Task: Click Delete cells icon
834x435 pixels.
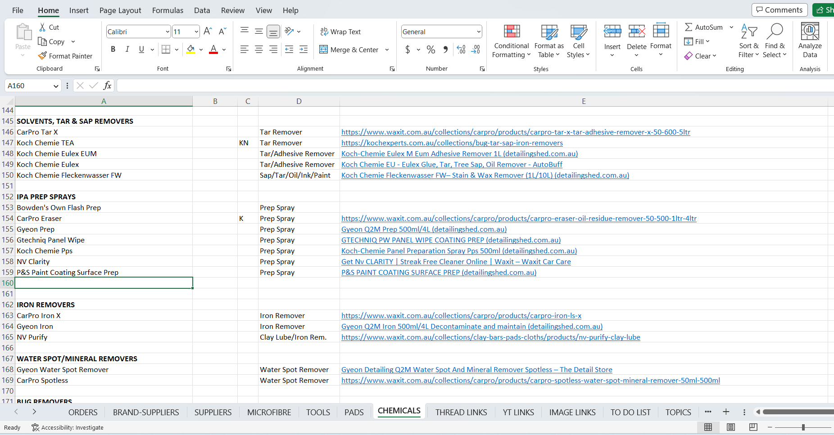Action: tap(637, 32)
